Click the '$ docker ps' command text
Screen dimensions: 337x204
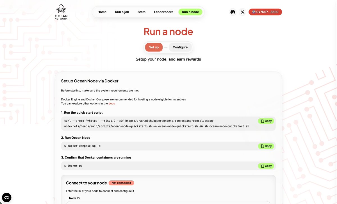point(73,166)
